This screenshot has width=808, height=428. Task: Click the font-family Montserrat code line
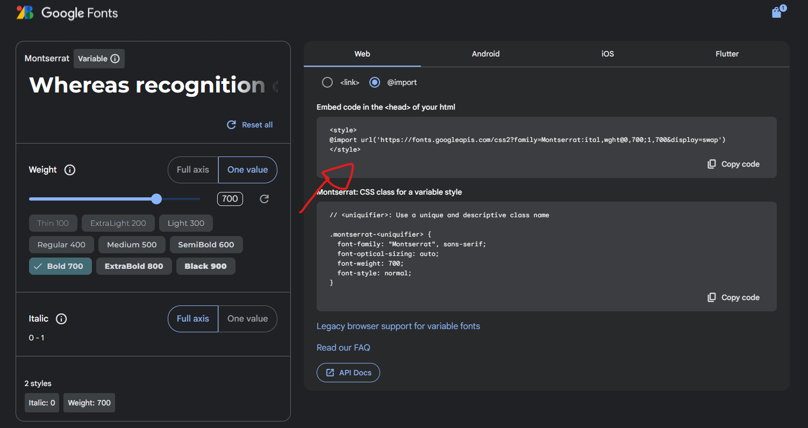click(412, 244)
